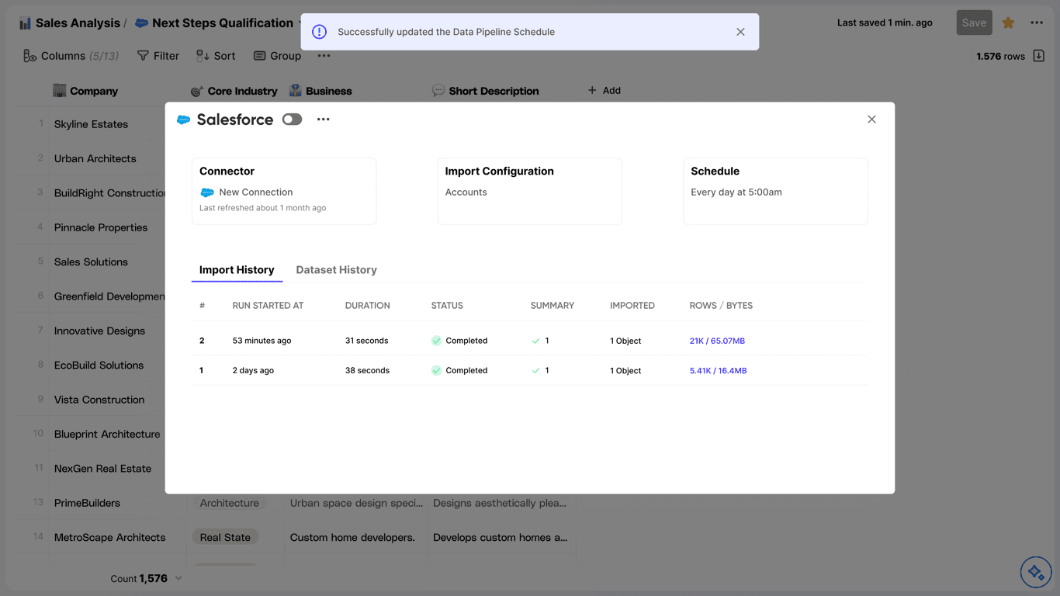Open the Columns settings
The width and height of the screenshot is (1060, 596).
pos(71,56)
